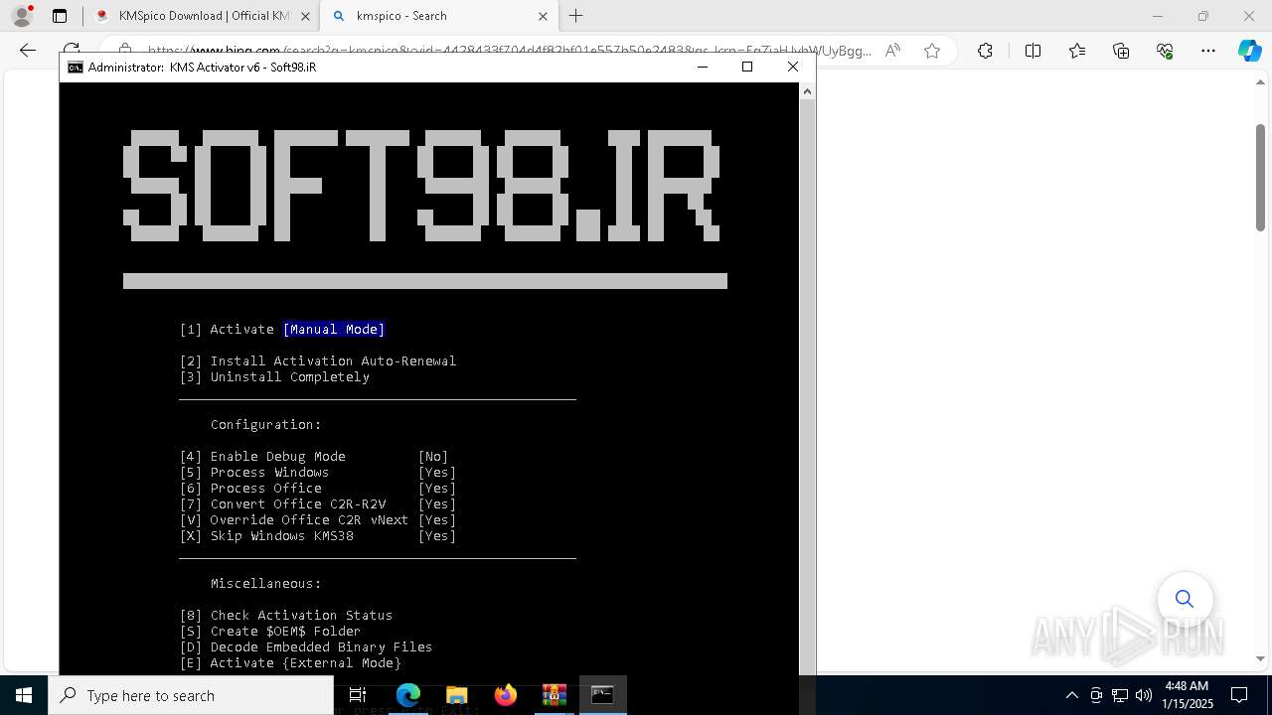Screen dimensions: 1272x715
Task: Close the KMS Activator console window
Action: pos(793,67)
